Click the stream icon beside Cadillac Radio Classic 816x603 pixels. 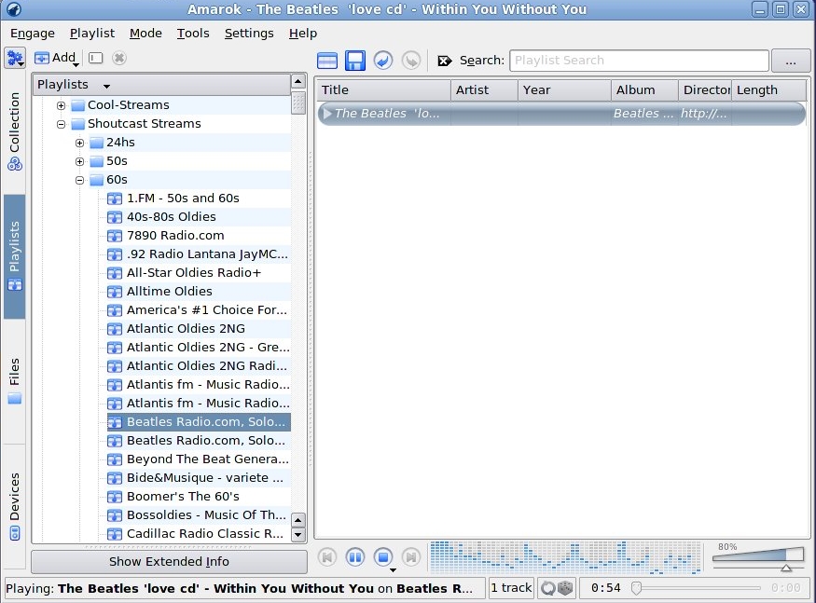(115, 534)
